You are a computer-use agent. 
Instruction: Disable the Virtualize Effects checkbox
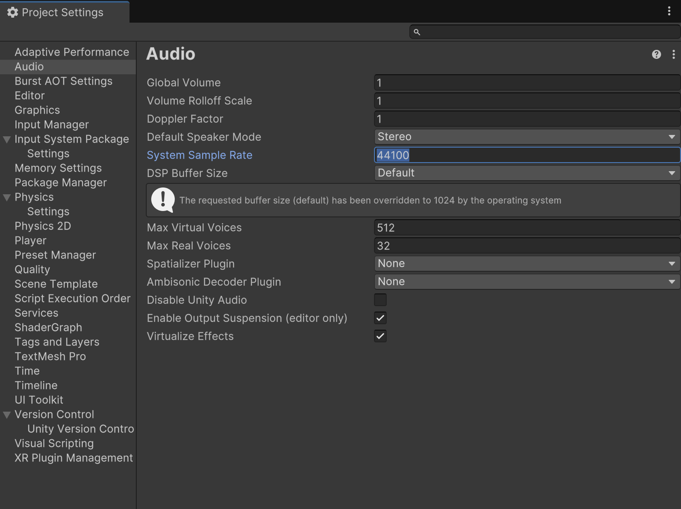point(380,336)
